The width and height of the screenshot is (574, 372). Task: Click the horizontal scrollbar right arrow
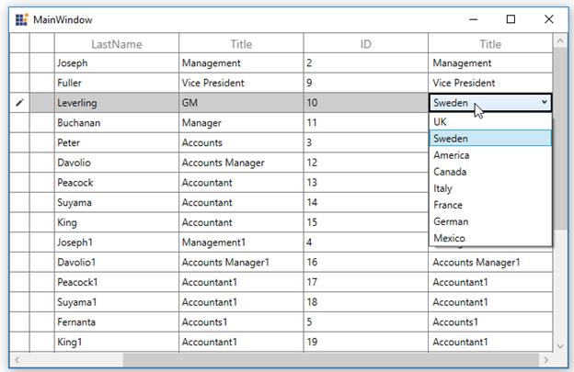pyautogui.click(x=546, y=360)
